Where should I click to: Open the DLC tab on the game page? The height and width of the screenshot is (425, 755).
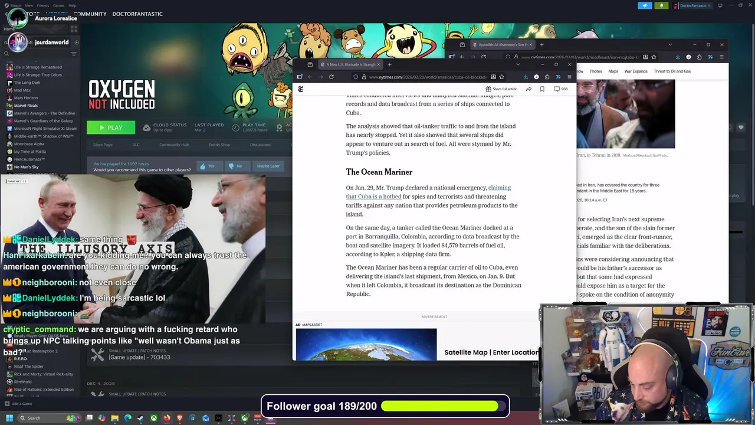pyautogui.click(x=136, y=145)
